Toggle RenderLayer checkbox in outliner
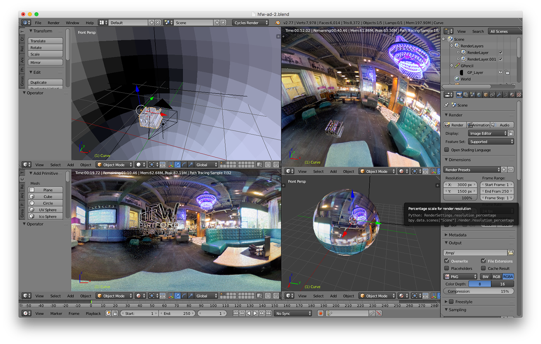The width and height of the screenshot is (541, 344). [x=501, y=53]
